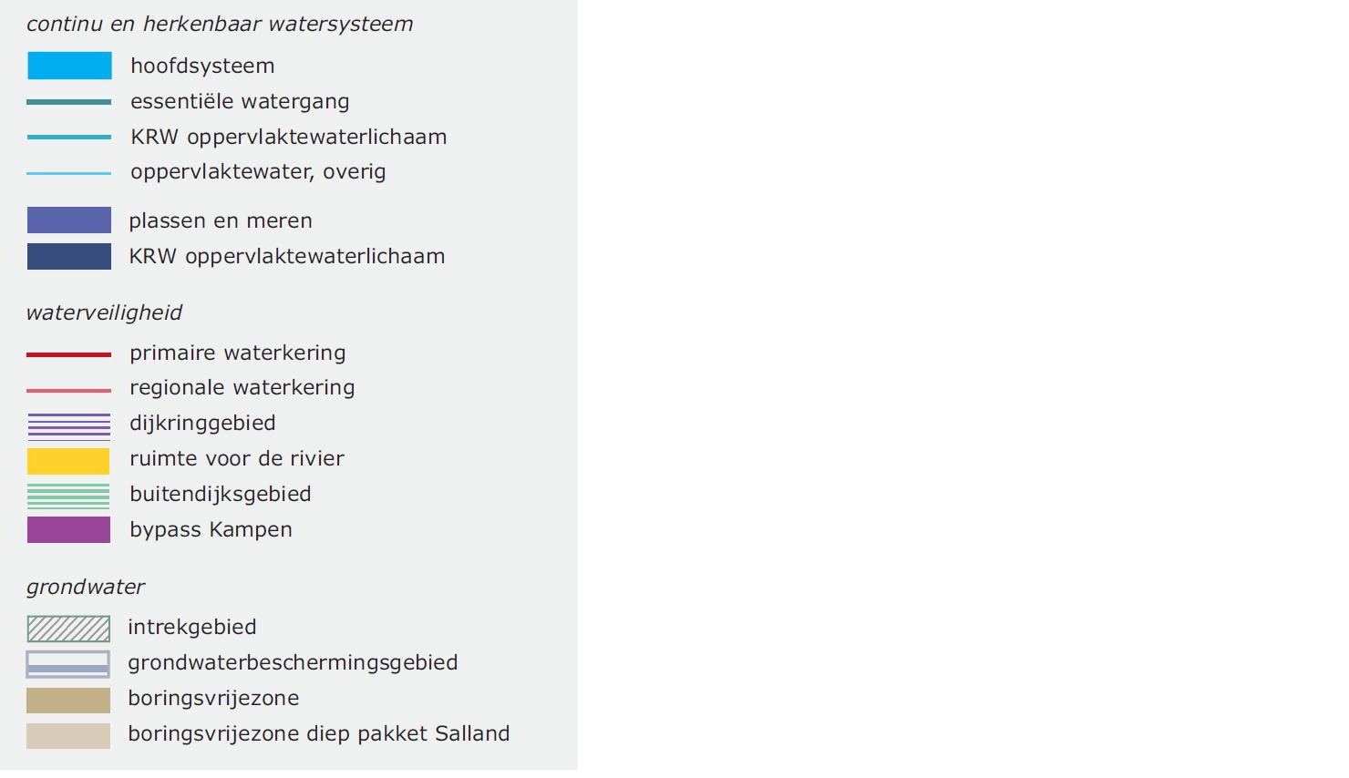Select the buitendijksgebied green striped symbol
This screenshot has width=1349, height=778.
click(68, 496)
